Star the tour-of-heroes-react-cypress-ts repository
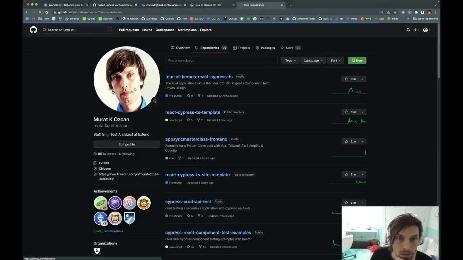The height and width of the screenshot is (260, 463). click(350, 79)
